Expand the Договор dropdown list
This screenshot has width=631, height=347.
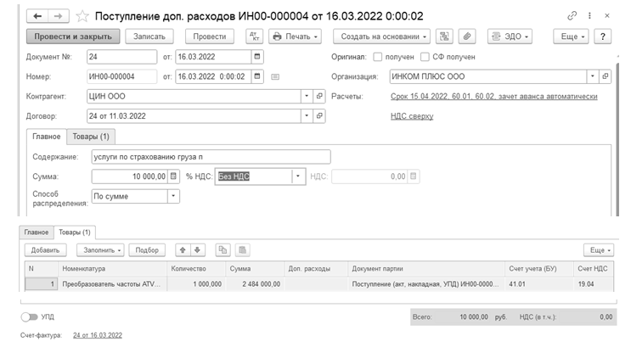[x=307, y=115]
